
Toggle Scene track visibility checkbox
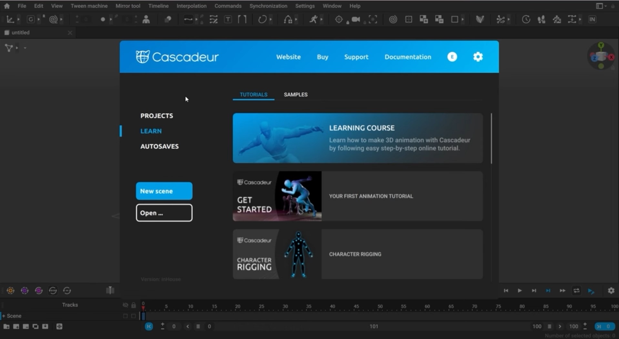click(x=125, y=316)
